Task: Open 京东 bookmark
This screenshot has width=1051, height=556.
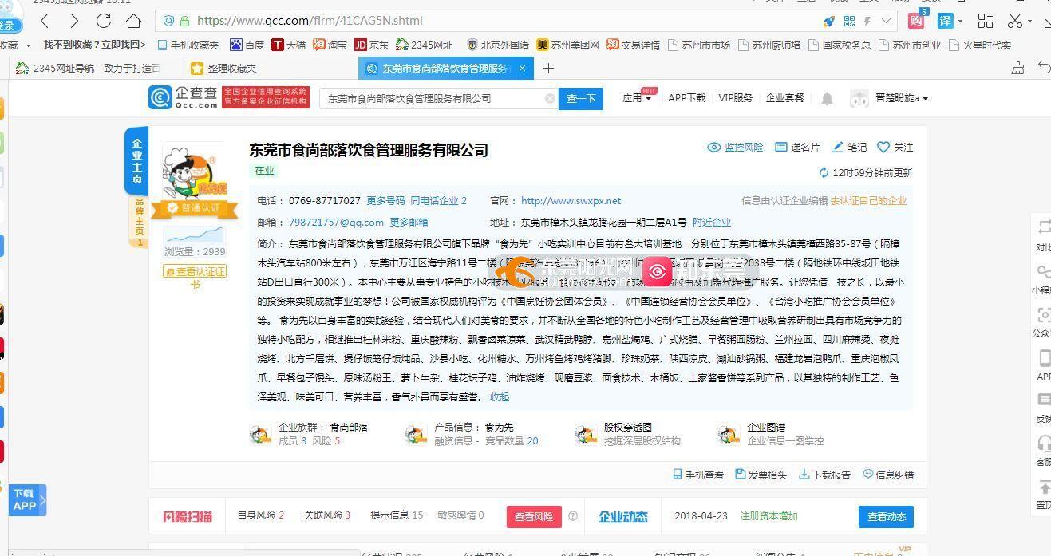Action: coord(372,45)
